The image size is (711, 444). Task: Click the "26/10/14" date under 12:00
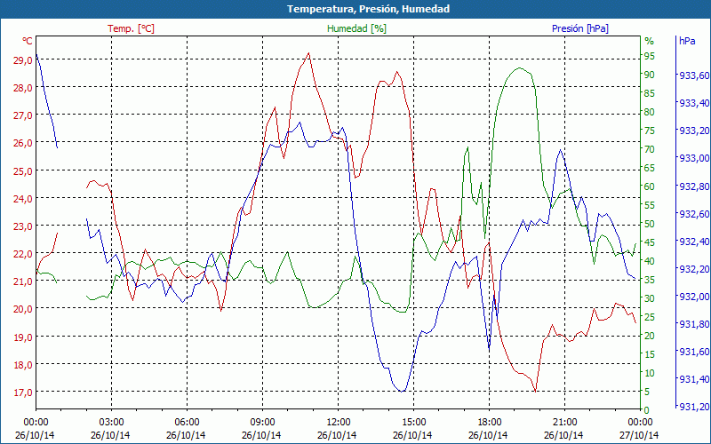[x=337, y=435]
